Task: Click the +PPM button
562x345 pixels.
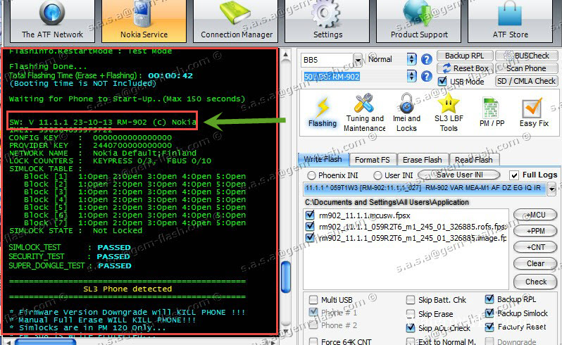Action: (535, 231)
